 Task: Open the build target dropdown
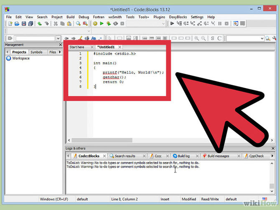point(163,24)
